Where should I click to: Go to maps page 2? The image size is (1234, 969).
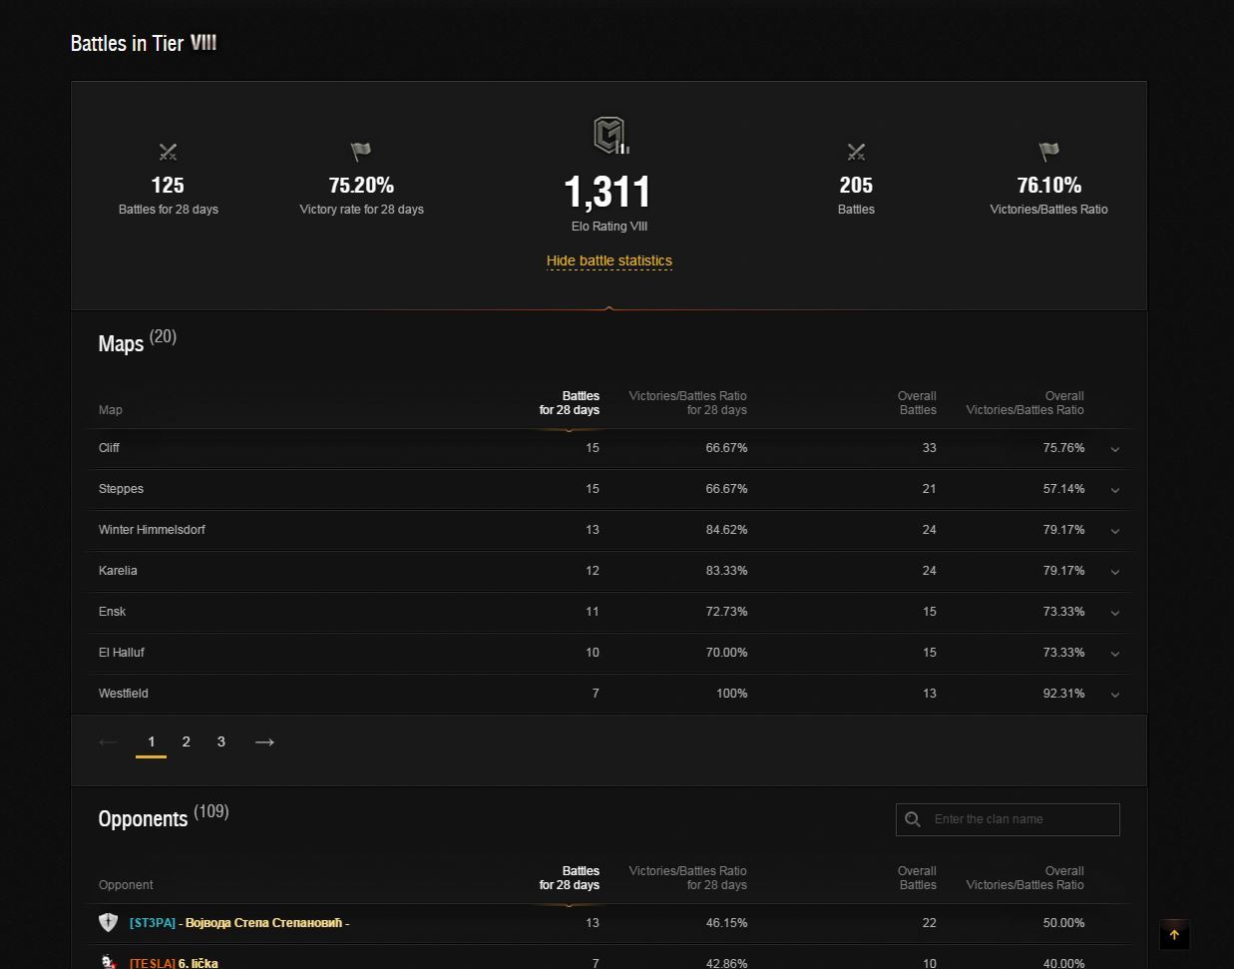click(186, 741)
